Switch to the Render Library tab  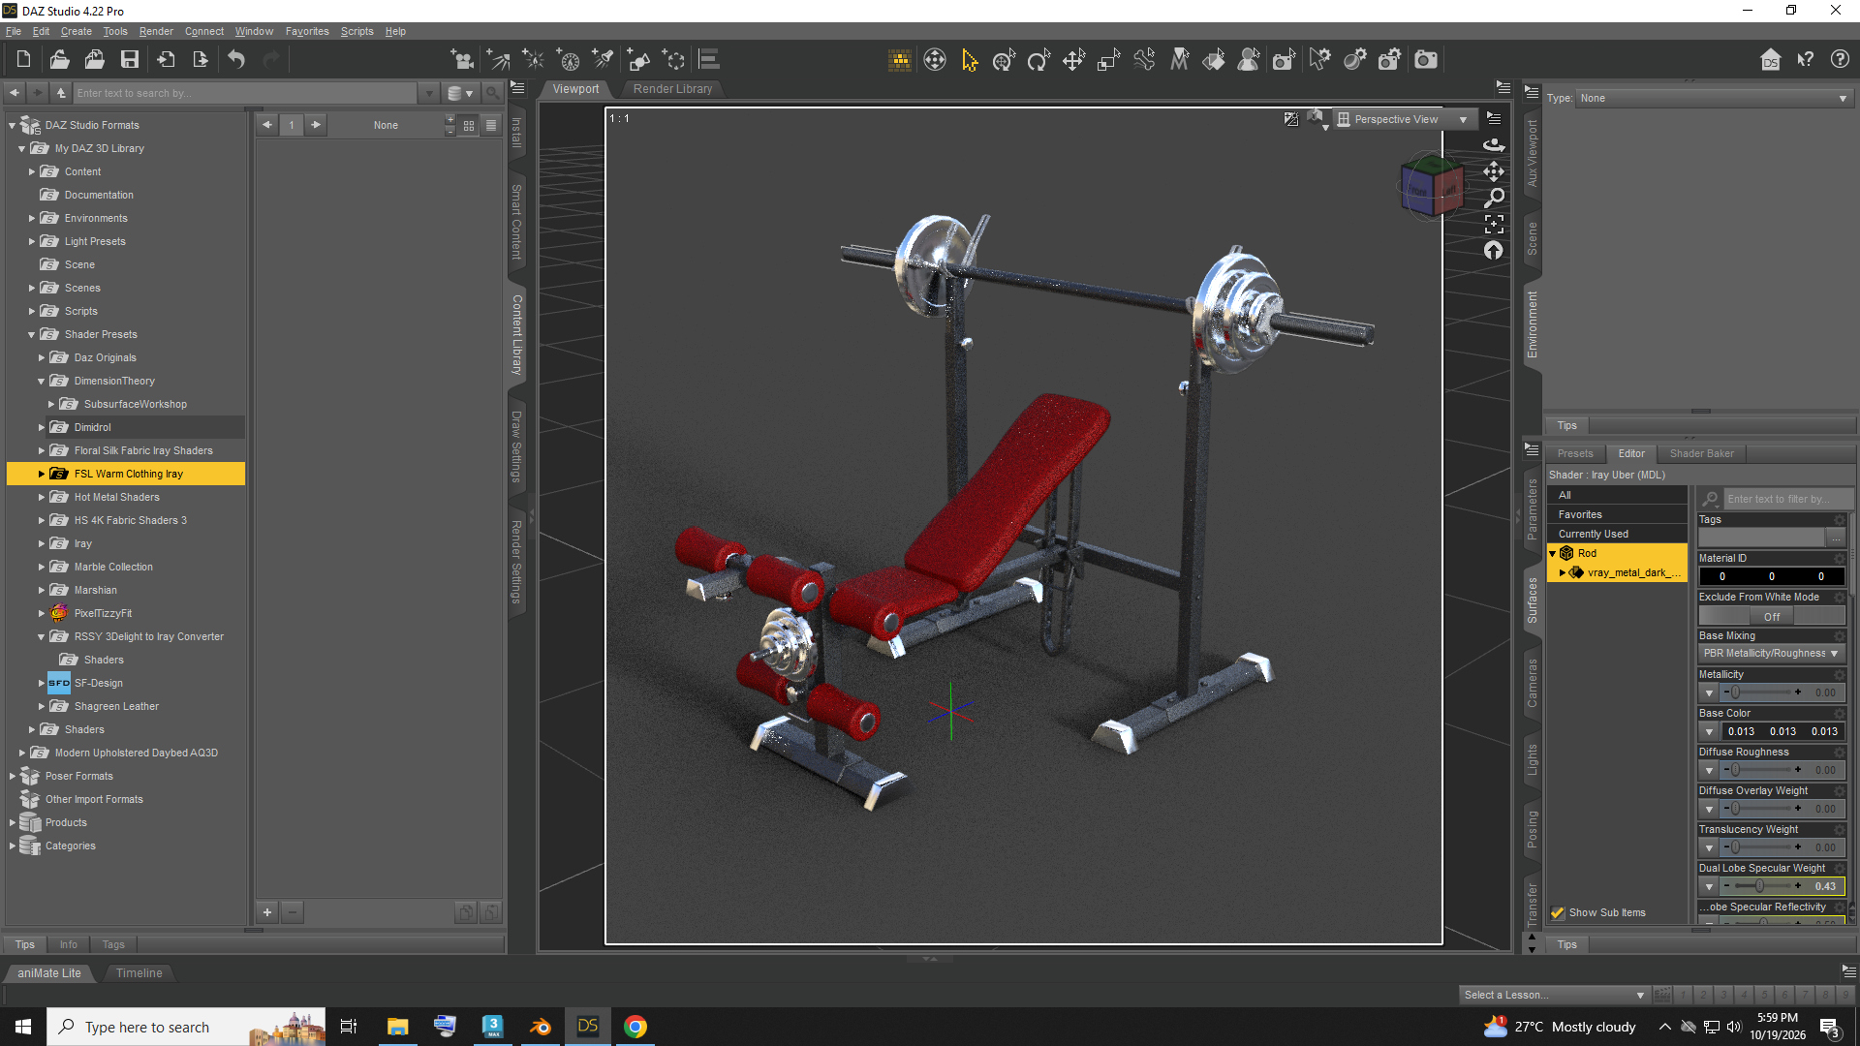click(x=672, y=89)
